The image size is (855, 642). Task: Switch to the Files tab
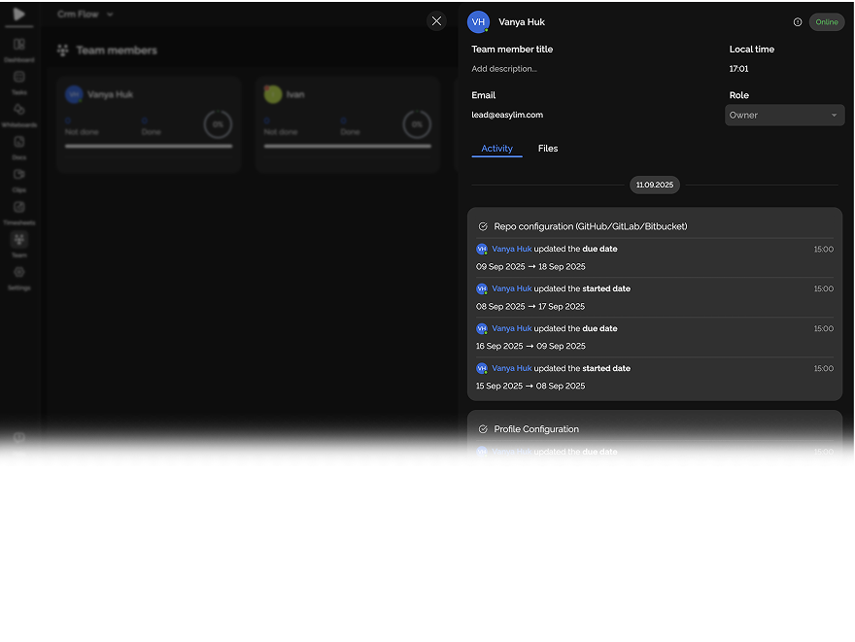tap(548, 149)
